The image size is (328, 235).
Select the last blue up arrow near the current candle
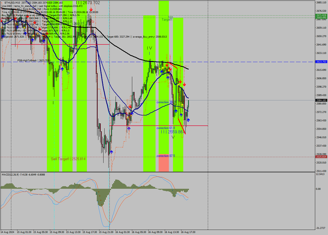188,120
